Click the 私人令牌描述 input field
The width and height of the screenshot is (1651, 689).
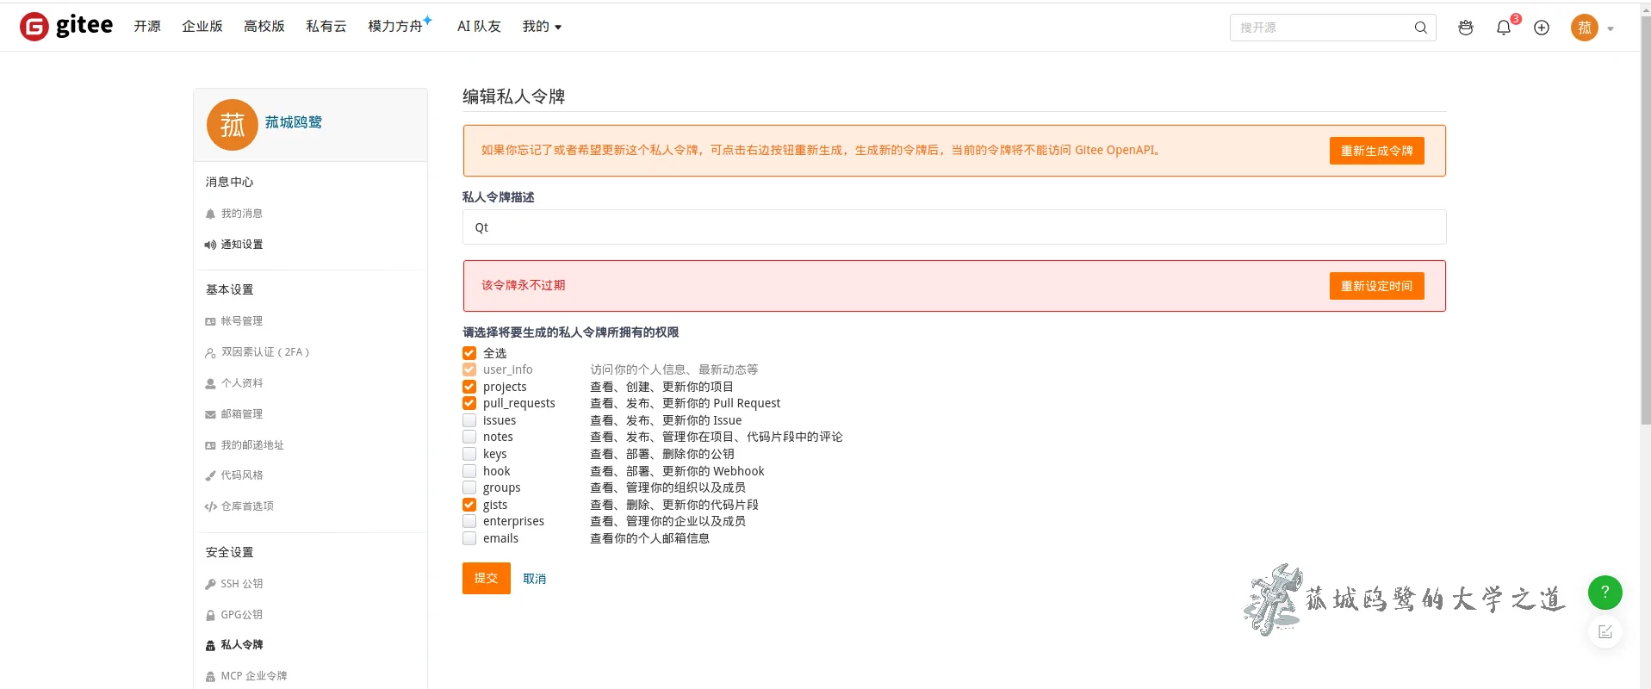[953, 227]
